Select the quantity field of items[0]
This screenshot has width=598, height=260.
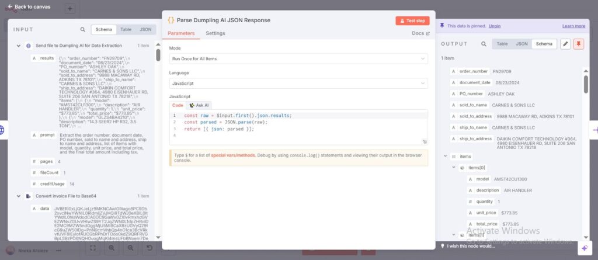(481, 202)
